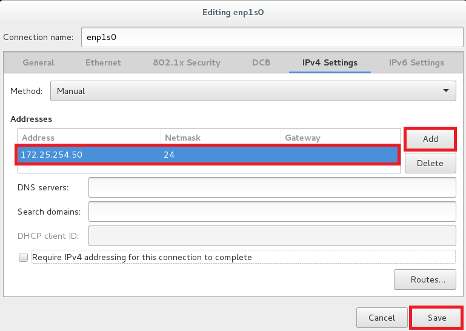Delete the selected address entry

click(x=430, y=163)
